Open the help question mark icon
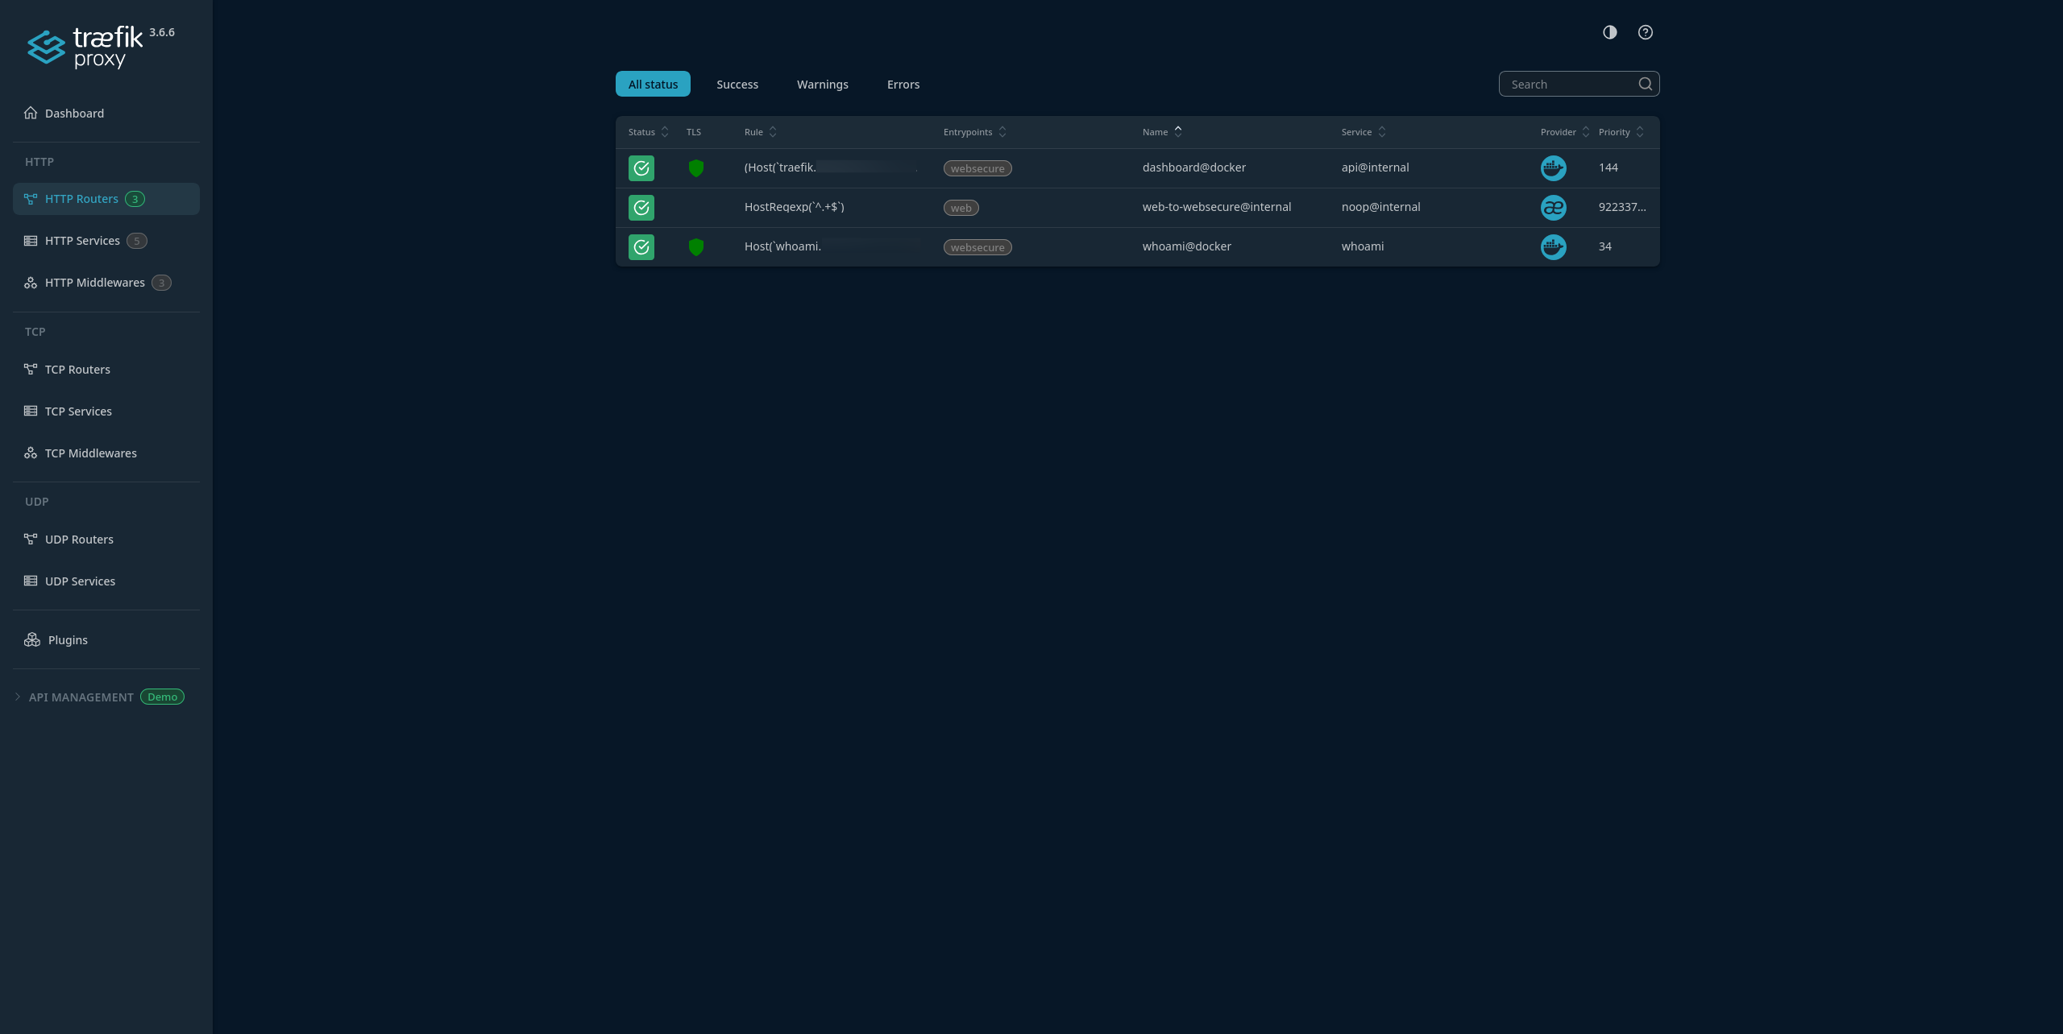2063x1034 pixels. (1646, 32)
